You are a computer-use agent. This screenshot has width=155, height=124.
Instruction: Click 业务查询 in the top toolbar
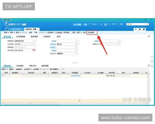59,33
